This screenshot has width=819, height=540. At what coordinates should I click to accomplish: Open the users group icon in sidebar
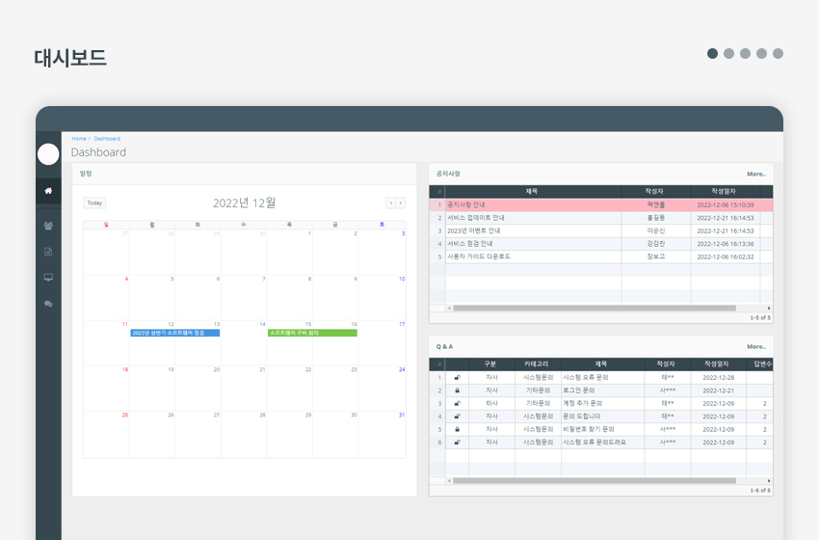click(x=48, y=226)
